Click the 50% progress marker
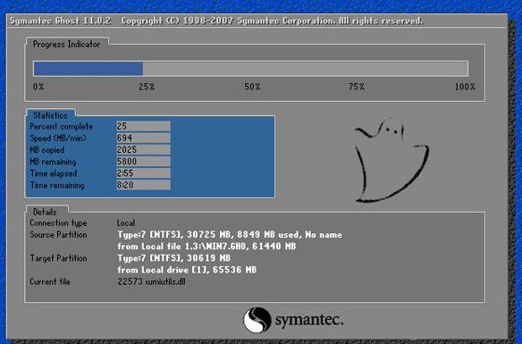Image resolution: width=522 pixels, height=344 pixels. click(252, 87)
